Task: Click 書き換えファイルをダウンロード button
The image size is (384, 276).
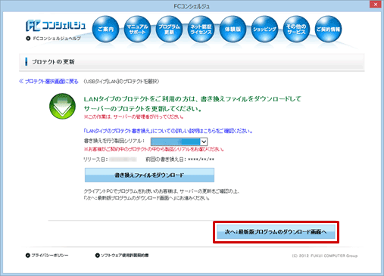Action: (149, 175)
